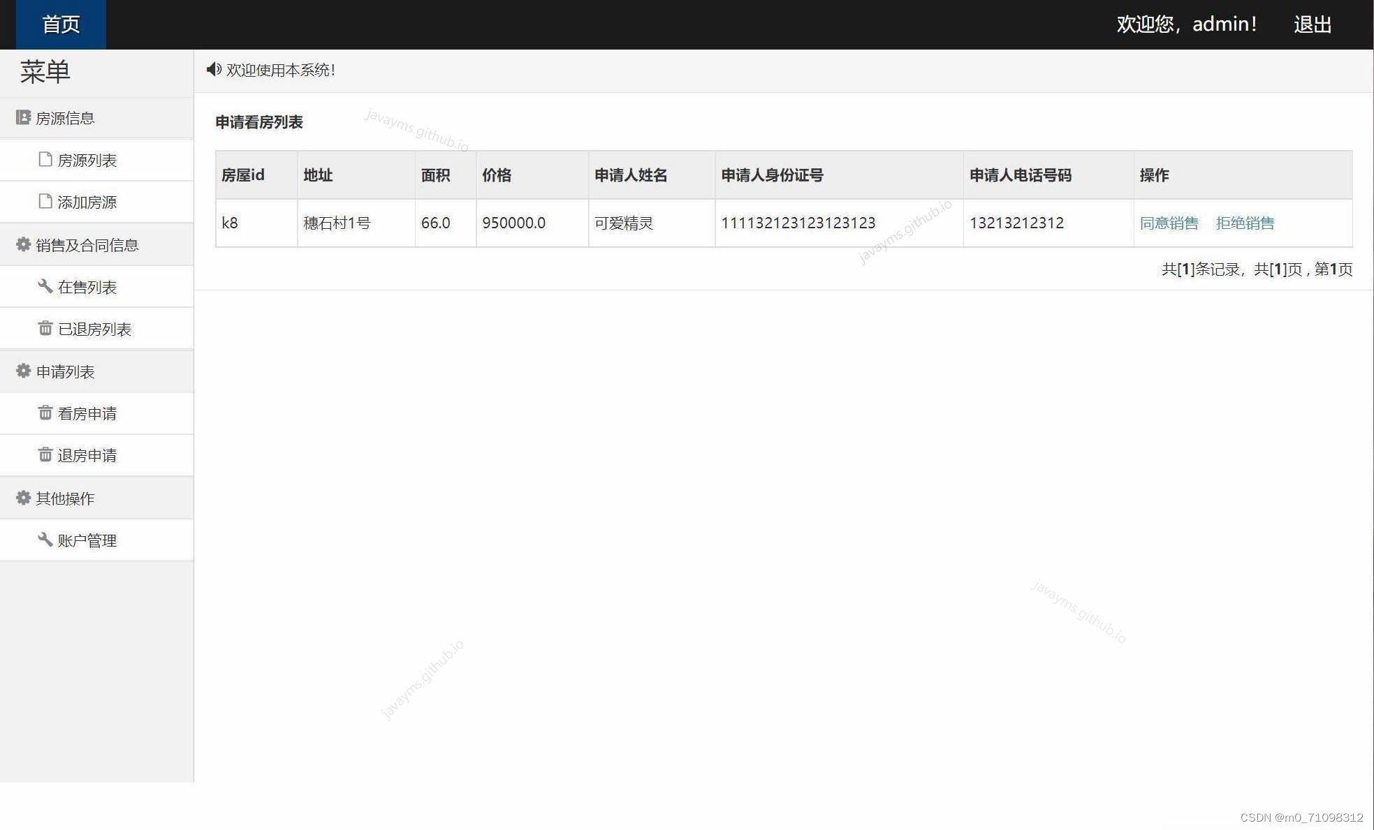Screen dimensions: 1374x830
Task: Select the k8 house id cell
Action: (x=230, y=223)
